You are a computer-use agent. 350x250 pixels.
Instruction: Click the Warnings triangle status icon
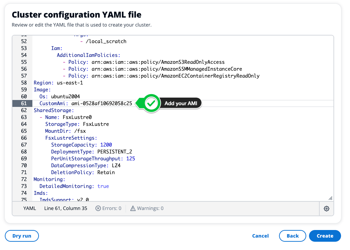tap(133, 208)
